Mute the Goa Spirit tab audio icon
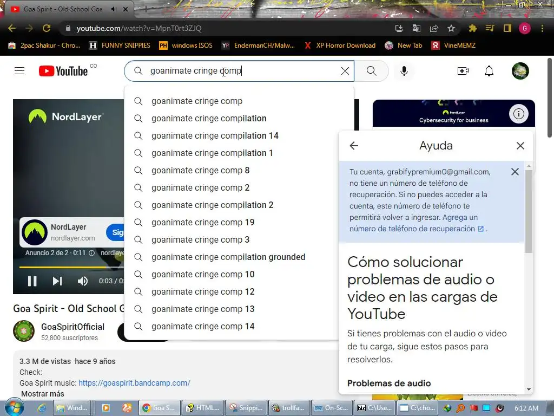The width and height of the screenshot is (554, 416). pos(114,9)
